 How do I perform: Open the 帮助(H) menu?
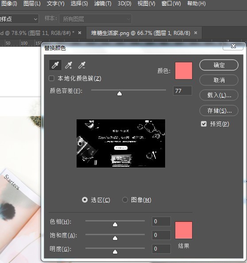(x=196, y=4)
